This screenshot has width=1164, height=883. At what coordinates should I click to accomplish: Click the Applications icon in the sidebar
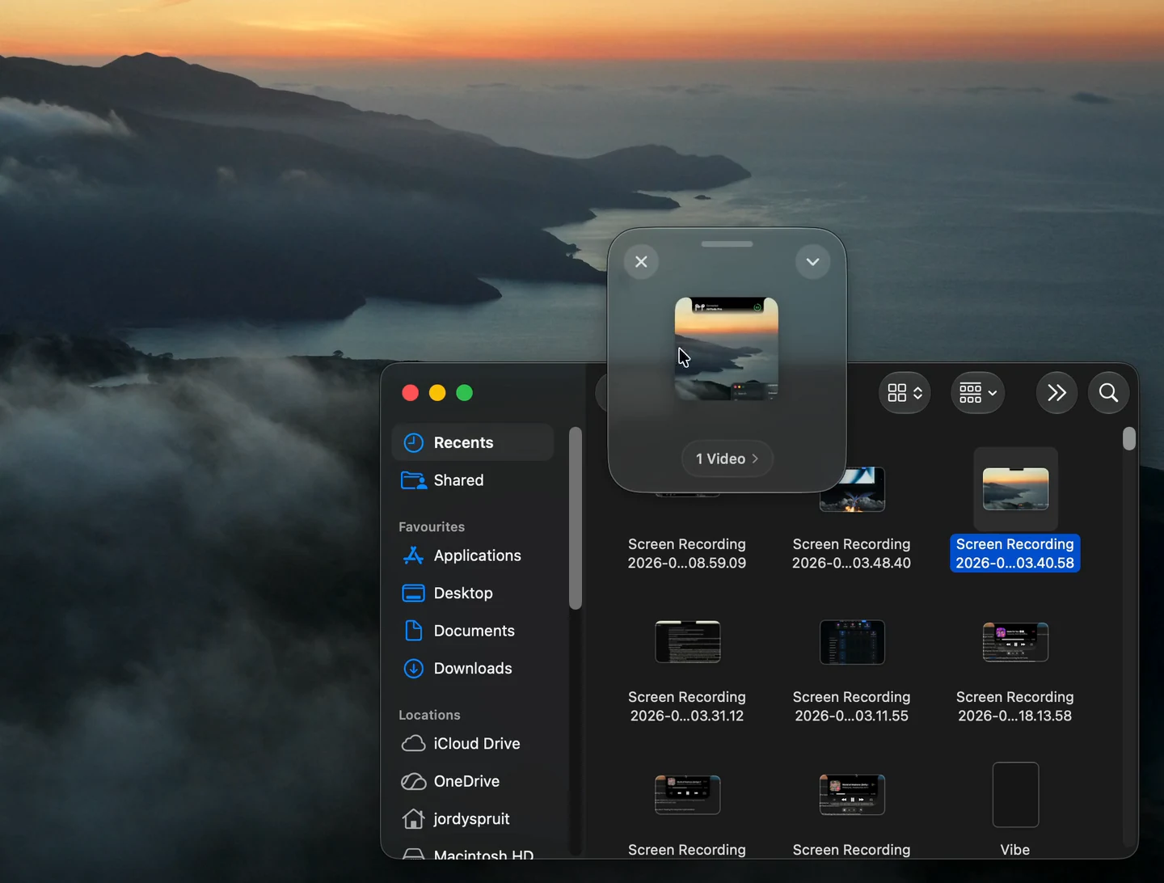413,556
